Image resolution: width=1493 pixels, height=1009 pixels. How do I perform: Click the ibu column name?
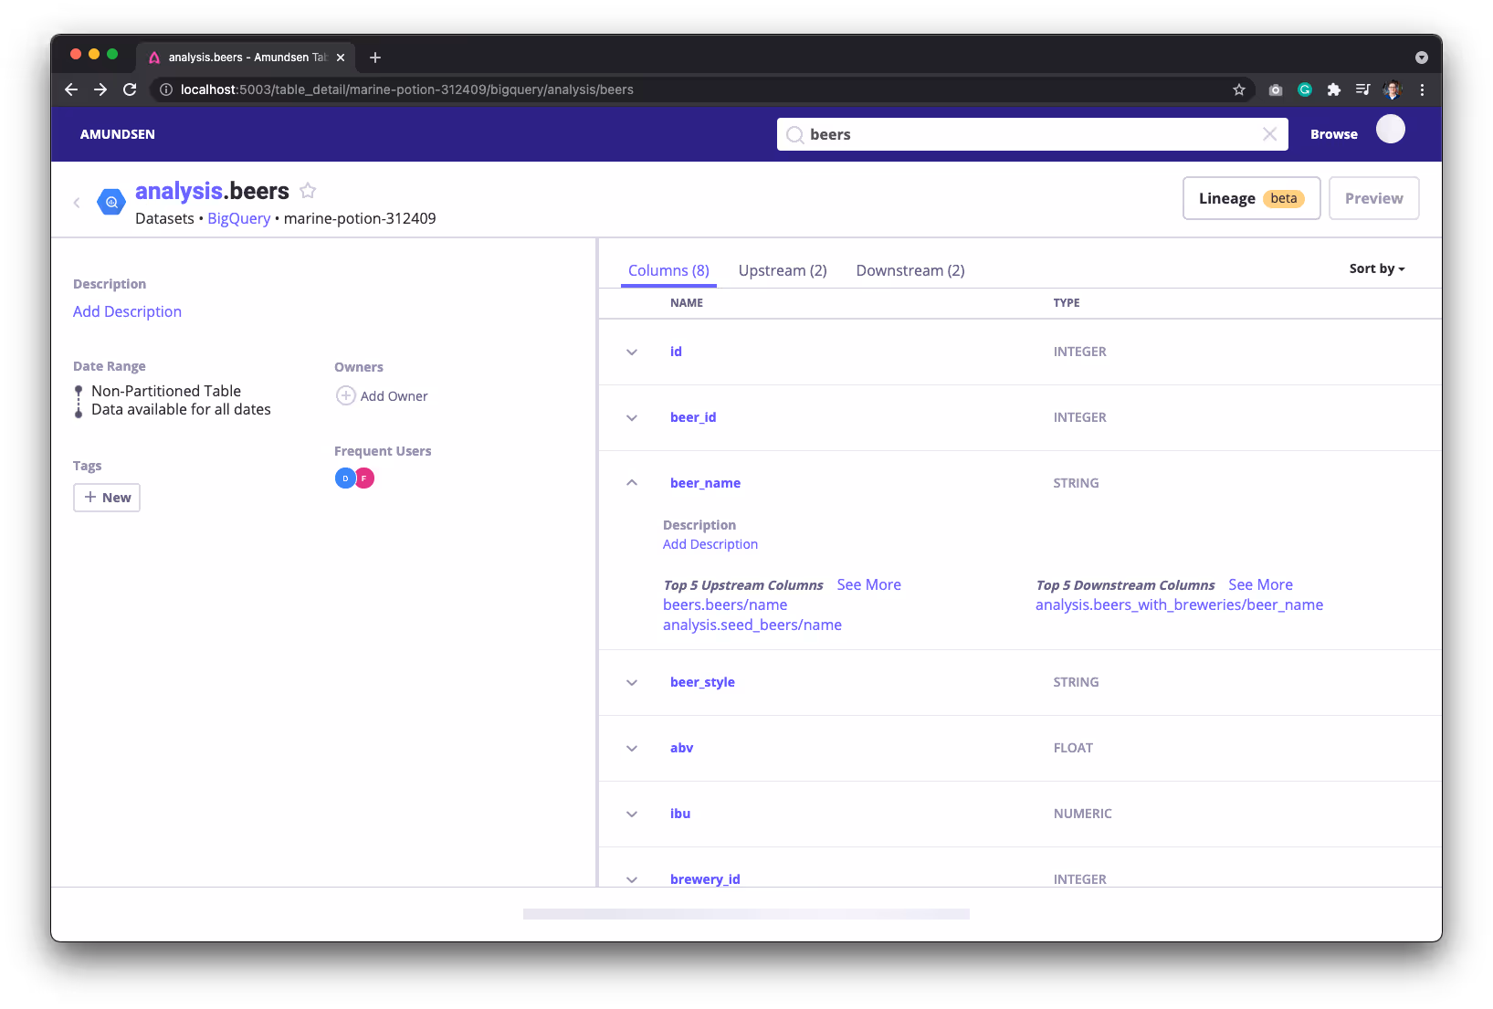(x=680, y=814)
